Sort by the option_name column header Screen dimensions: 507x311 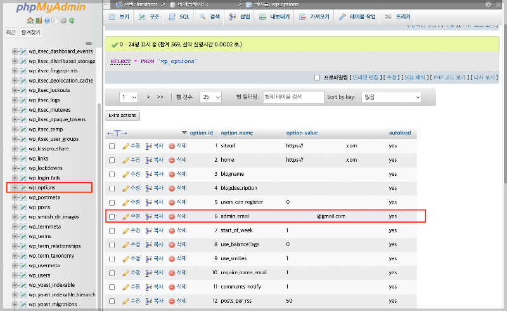click(x=236, y=133)
